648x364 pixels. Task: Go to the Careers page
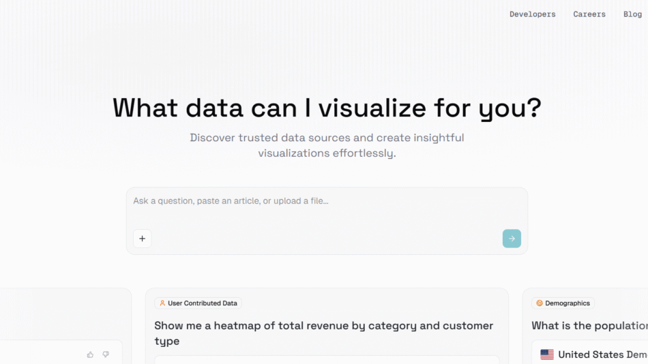[589, 14]
